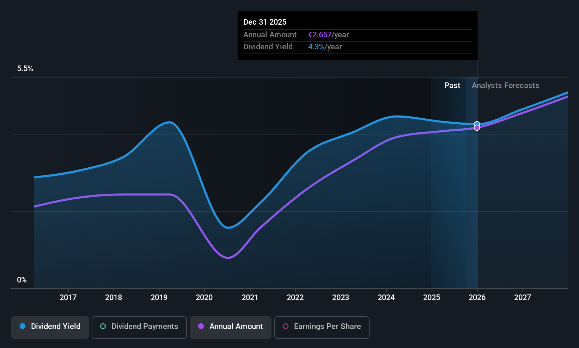The width and height of the screenshot is (579, 348).
Task: Click the teal Dividend Payments legend circle
Action: tap(103, 327)
